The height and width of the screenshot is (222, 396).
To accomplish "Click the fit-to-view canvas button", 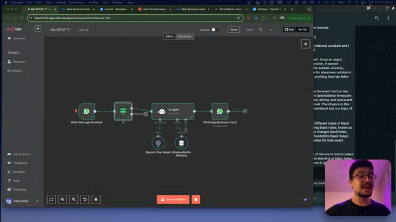I will point(51,199).
